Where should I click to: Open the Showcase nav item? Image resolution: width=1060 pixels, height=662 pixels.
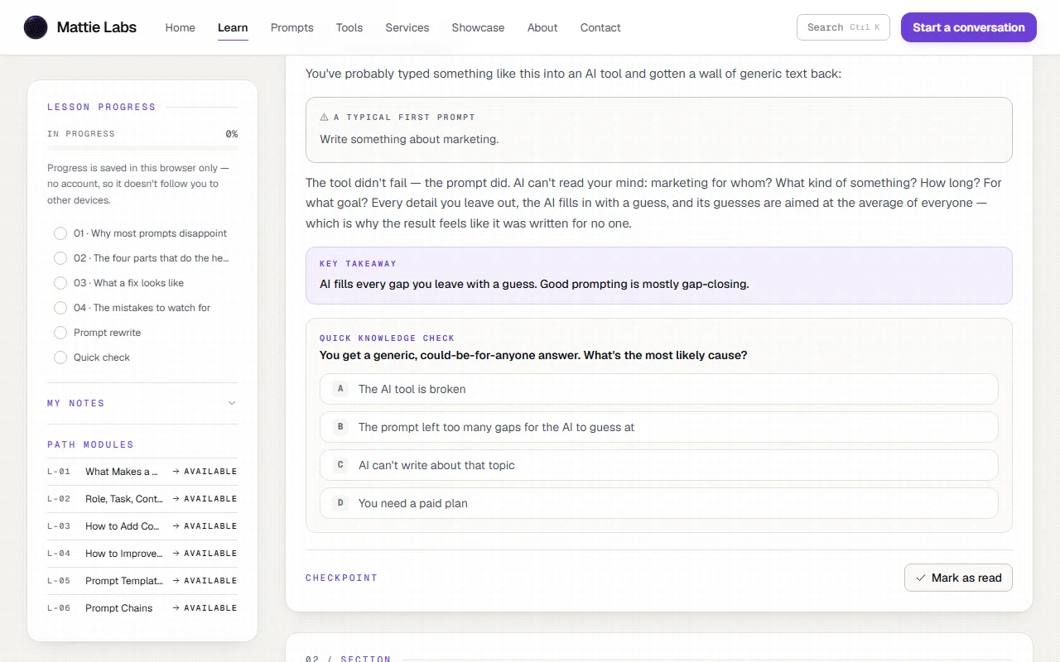pyautogui.click(x=478, y=27)
